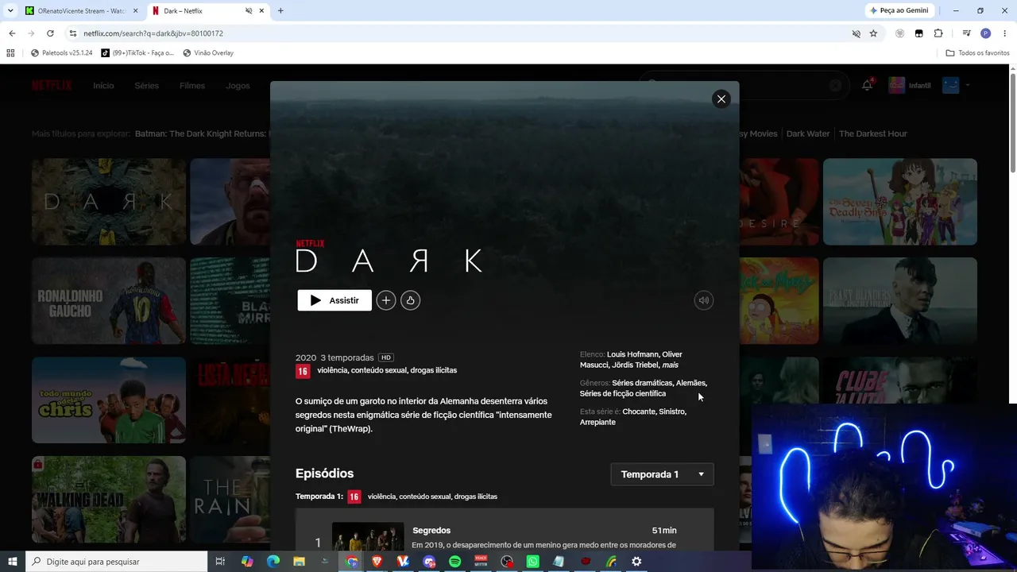Open the Filmes menu in Netflix
1017x572 pixels.
click(192, 86)
